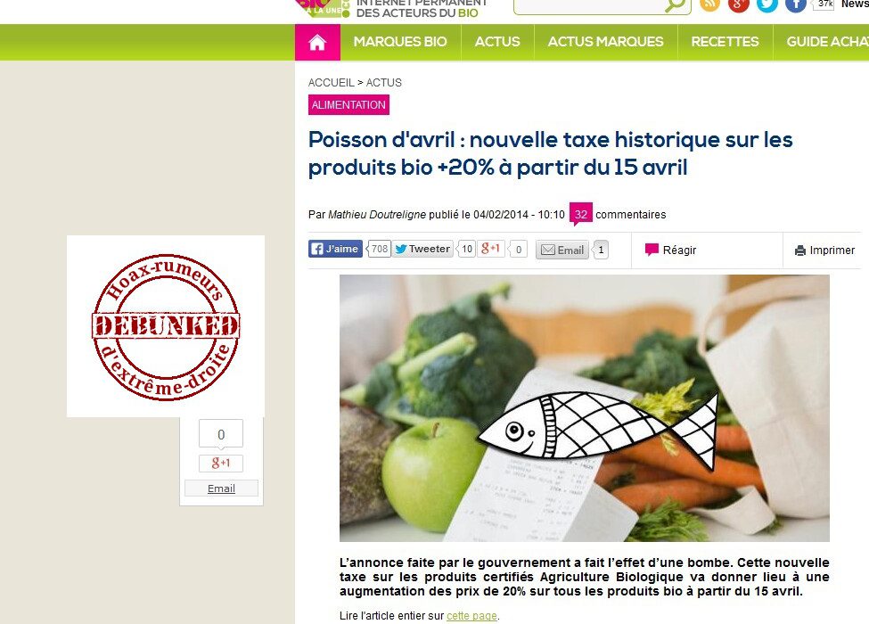Print the article with Imprimer

point(824,250)
